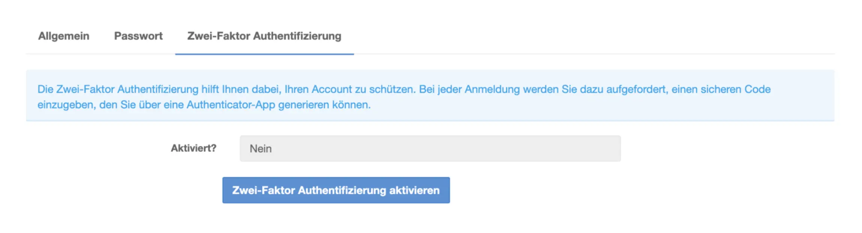Click the Aktiviert field showing Nein
This screenshot has width=862, height=233.
430,148
